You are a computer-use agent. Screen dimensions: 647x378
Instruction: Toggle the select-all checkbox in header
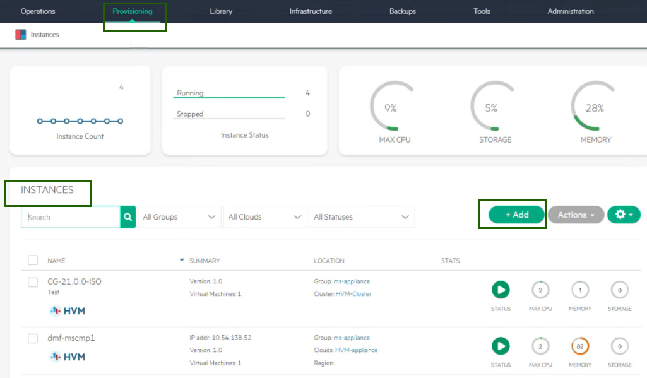(33, 260)
